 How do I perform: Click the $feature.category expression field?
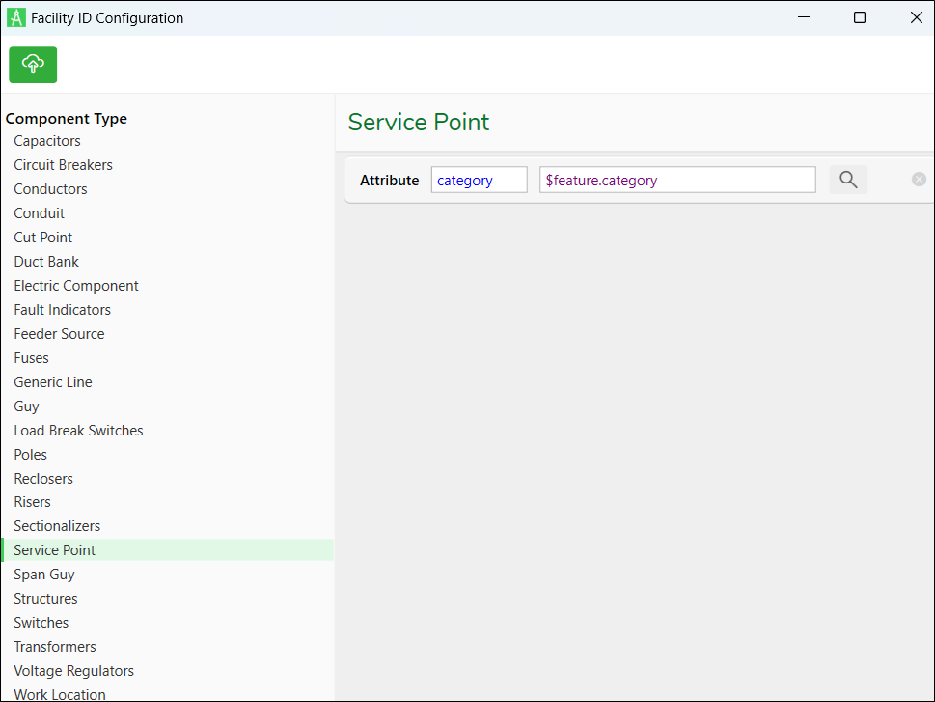[x=677, y=180]
